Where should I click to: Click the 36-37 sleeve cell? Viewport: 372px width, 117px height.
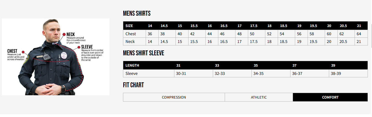coord(297,74)
